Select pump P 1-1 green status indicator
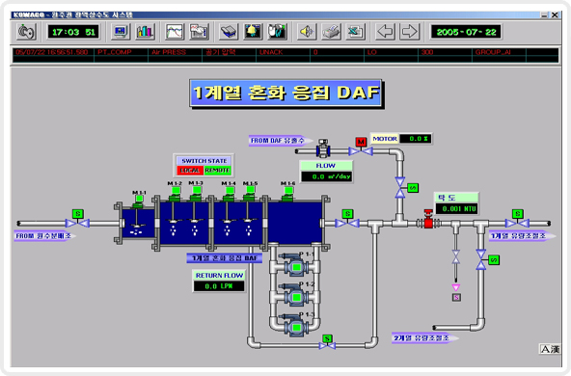Screen dimensions: 571x376 (296, 267)
